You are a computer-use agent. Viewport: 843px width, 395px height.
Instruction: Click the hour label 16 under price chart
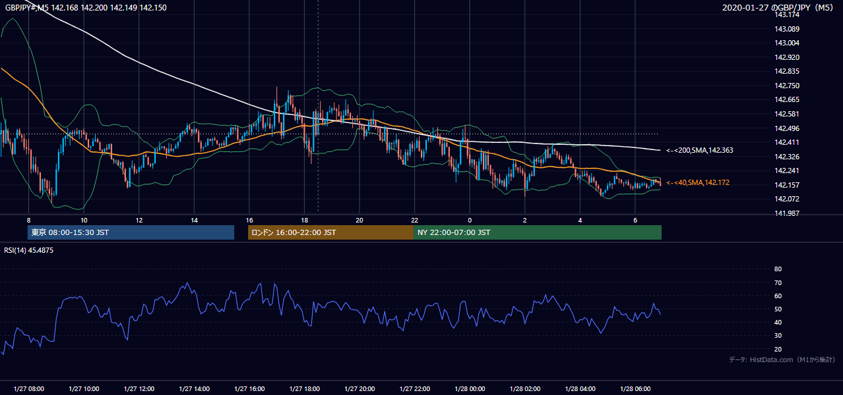coord(249,220)
